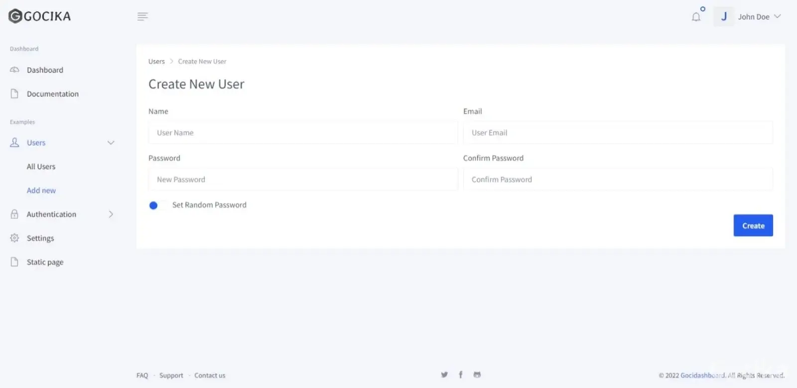The image size is (797, 388).
Task: Toggle the sidebar hamburger menu icon
Action: click(142, 16)
